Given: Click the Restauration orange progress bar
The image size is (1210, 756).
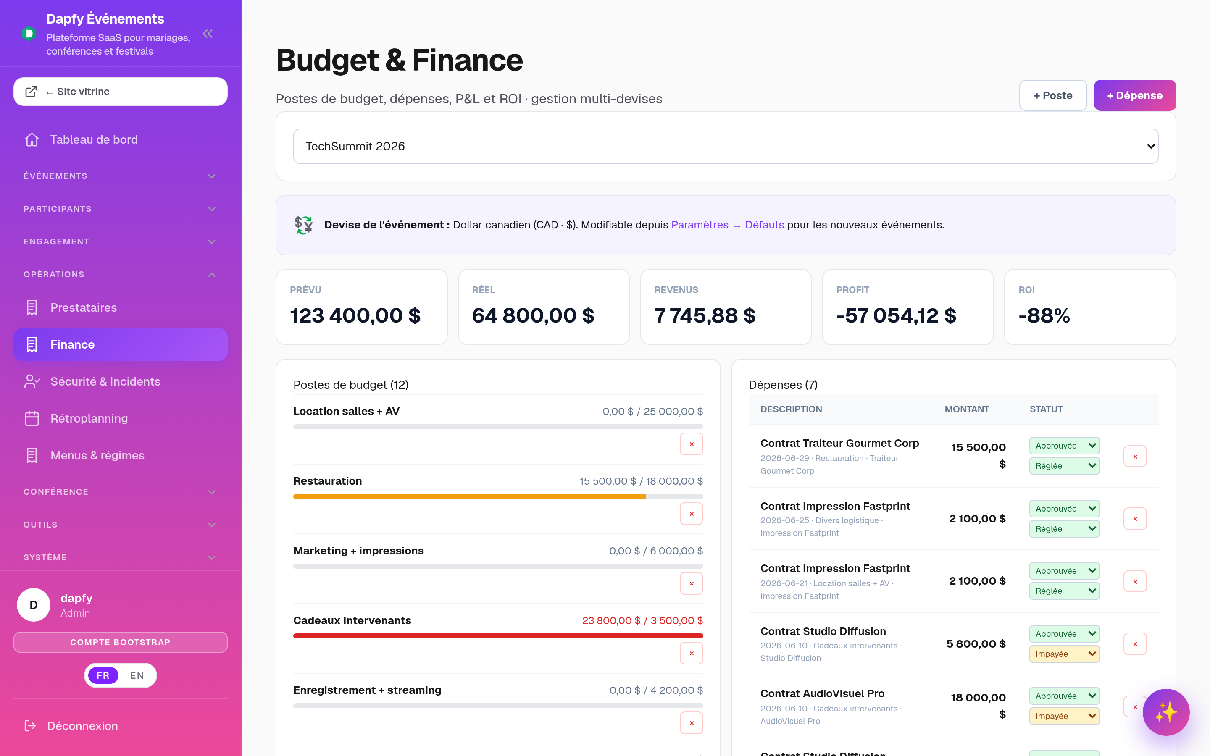Looking at the screenshot, I should coord(498,496).
